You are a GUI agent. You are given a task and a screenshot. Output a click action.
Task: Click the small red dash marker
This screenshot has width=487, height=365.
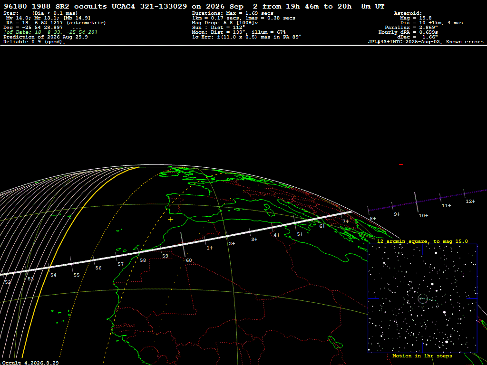400,164
